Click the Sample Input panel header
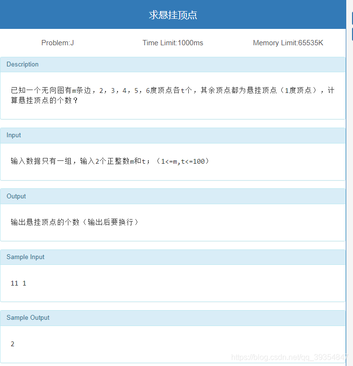 tap(173, 257)
